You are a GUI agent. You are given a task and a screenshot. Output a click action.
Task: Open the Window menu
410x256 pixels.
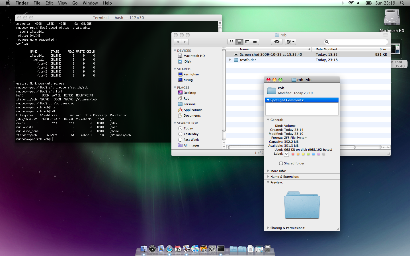coord(90,3)
